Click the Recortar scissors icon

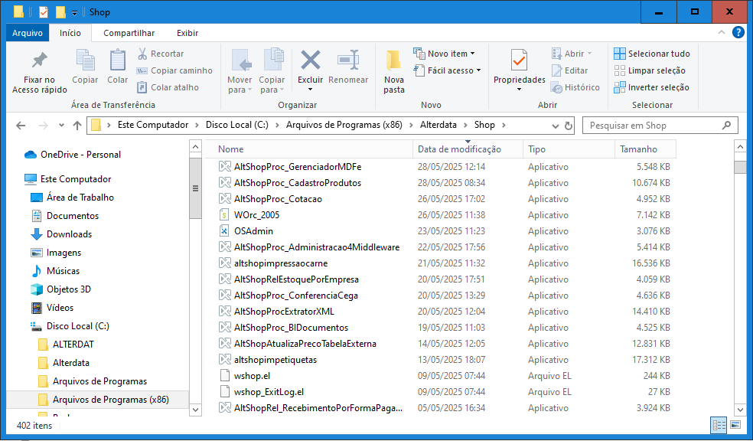coord(142,54)
